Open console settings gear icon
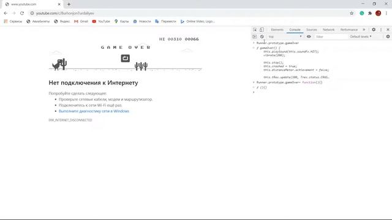This screenshot has height=220, width=392. point(388,37)
